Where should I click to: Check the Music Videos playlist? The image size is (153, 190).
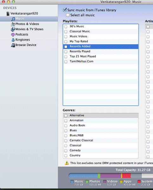[x=66, y=37]
